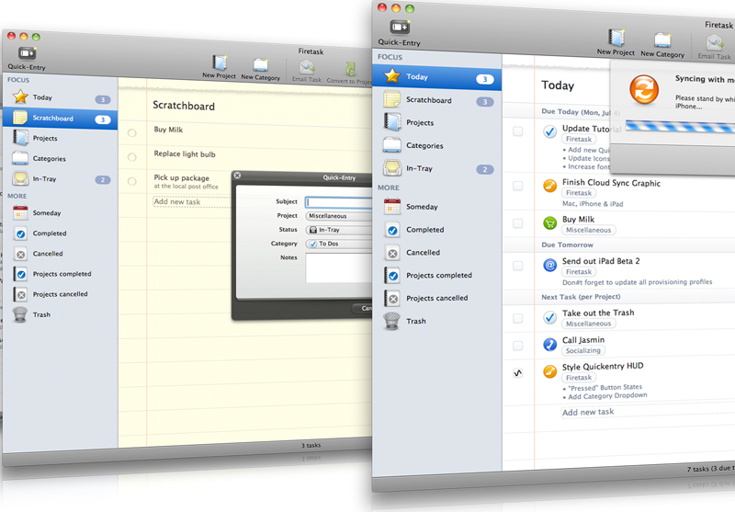Click orange sync icon in syncing panel
The image size is (735, 512).
point(644,89)
